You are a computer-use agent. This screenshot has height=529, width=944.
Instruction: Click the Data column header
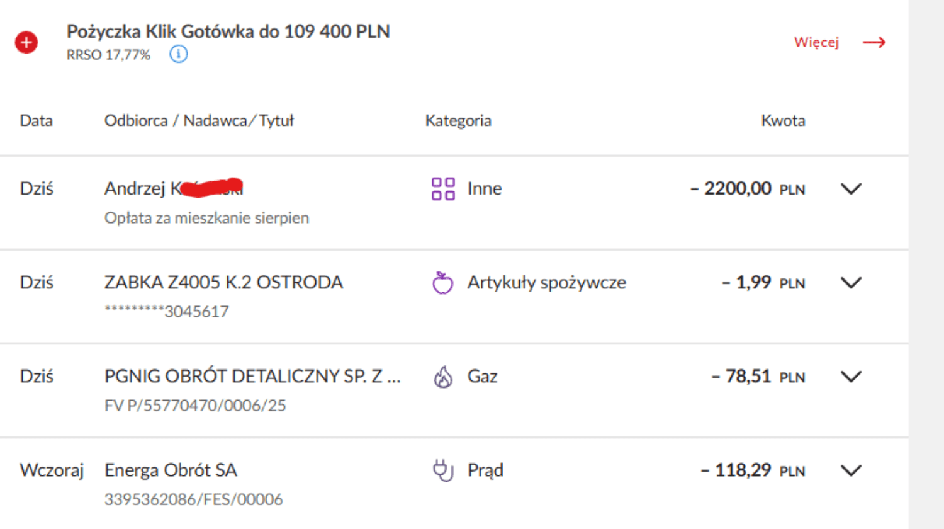[x=36, y=120]
